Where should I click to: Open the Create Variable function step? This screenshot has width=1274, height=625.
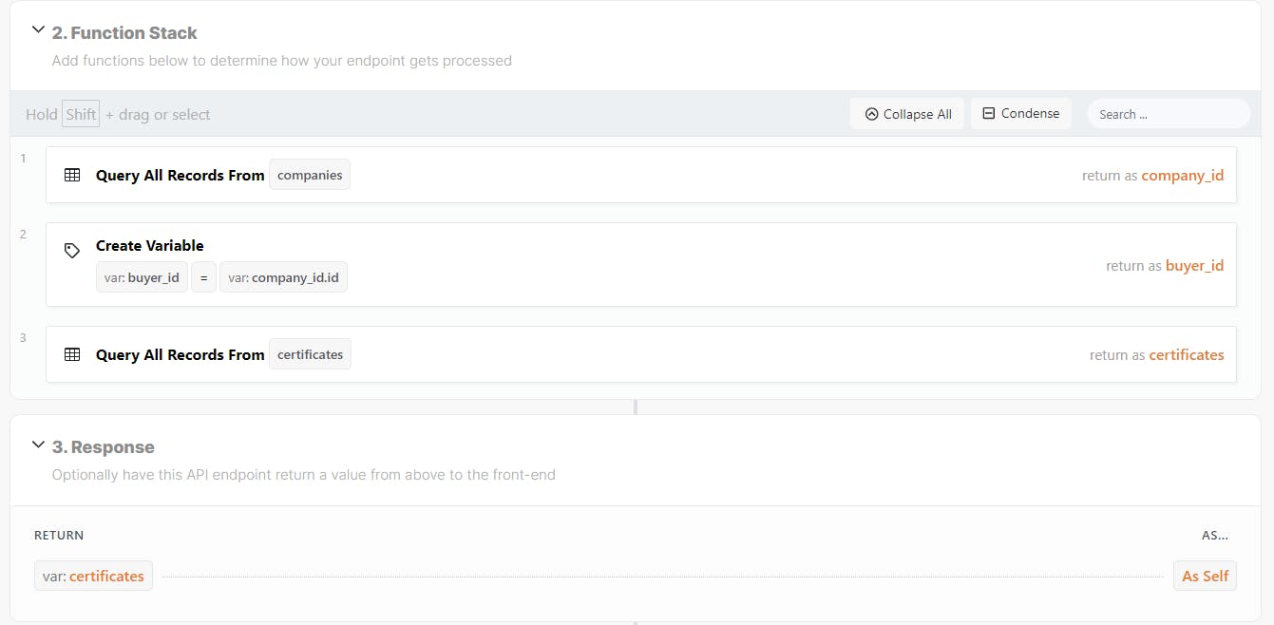click(x=150, y=245)
